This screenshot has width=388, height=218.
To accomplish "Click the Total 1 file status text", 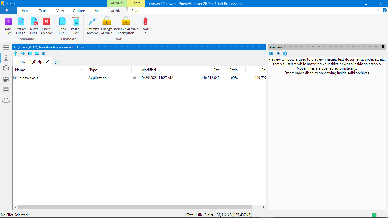I will click(x=219, y=215).
